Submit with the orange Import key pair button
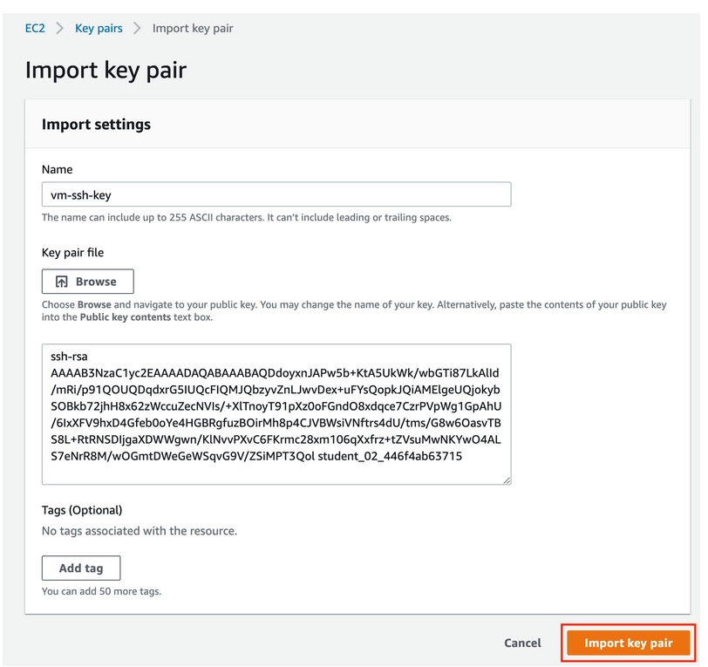 tap(628, 643)
